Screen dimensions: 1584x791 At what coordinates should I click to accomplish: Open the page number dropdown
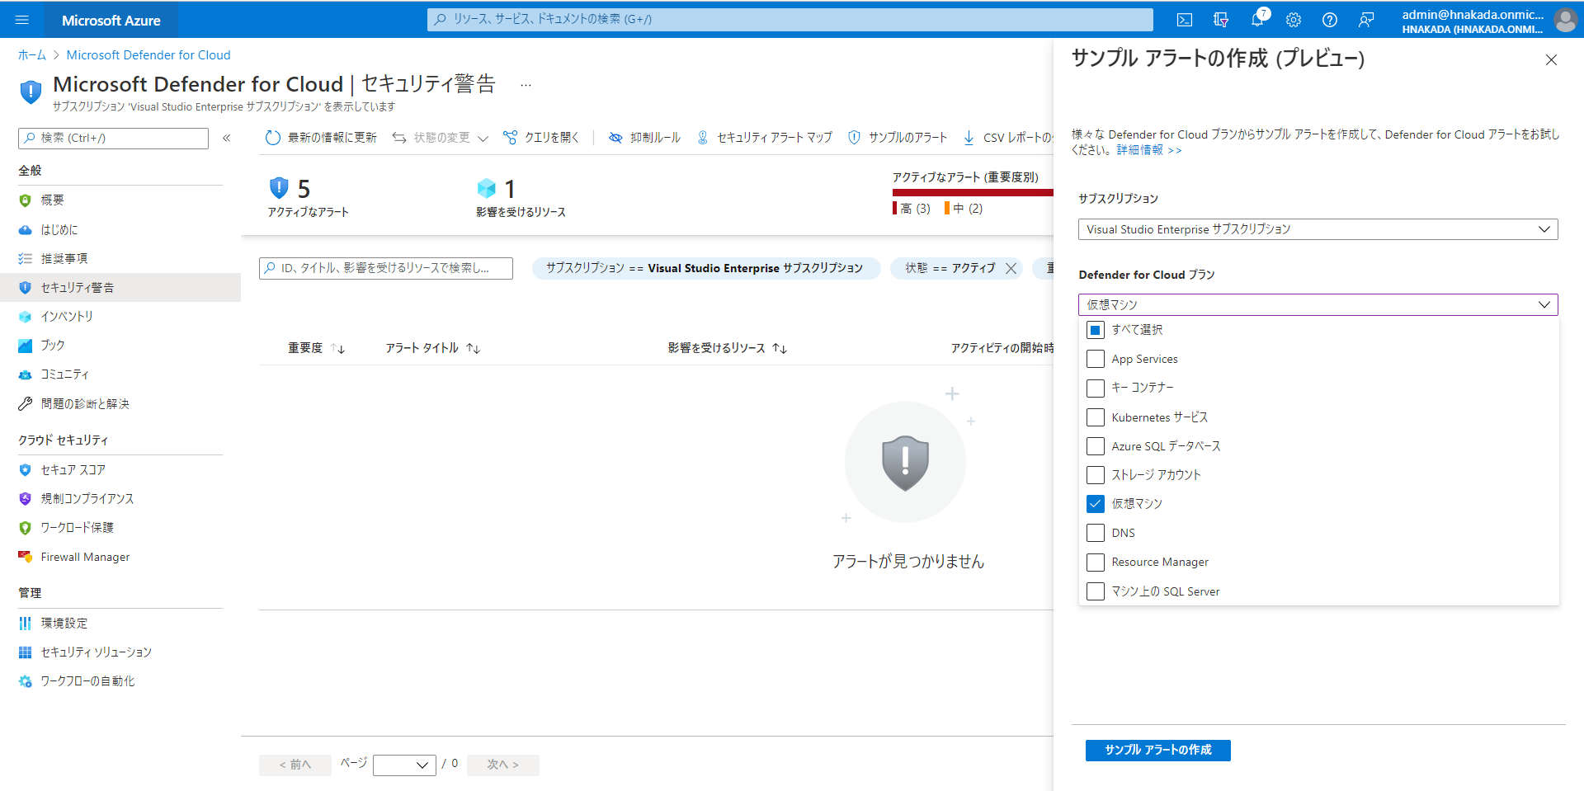pos(404,765)
